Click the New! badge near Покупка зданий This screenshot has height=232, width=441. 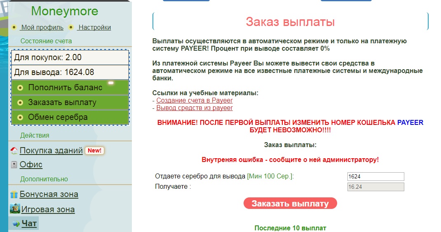tap(94, 150)
